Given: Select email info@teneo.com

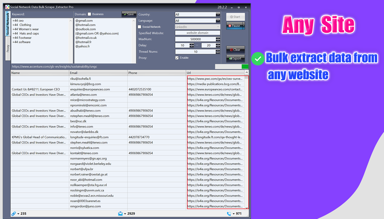Looking at the screenshot, I should 98,126.
